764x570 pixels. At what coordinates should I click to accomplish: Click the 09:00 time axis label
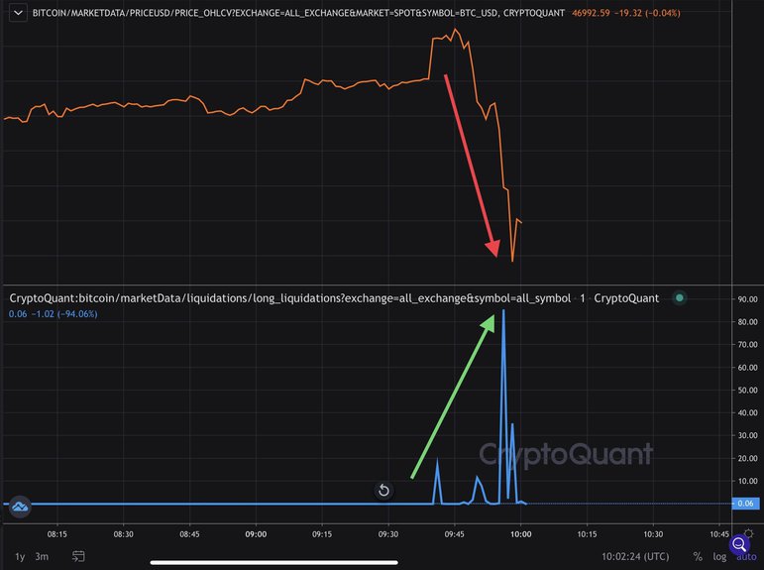coord(256,534)
